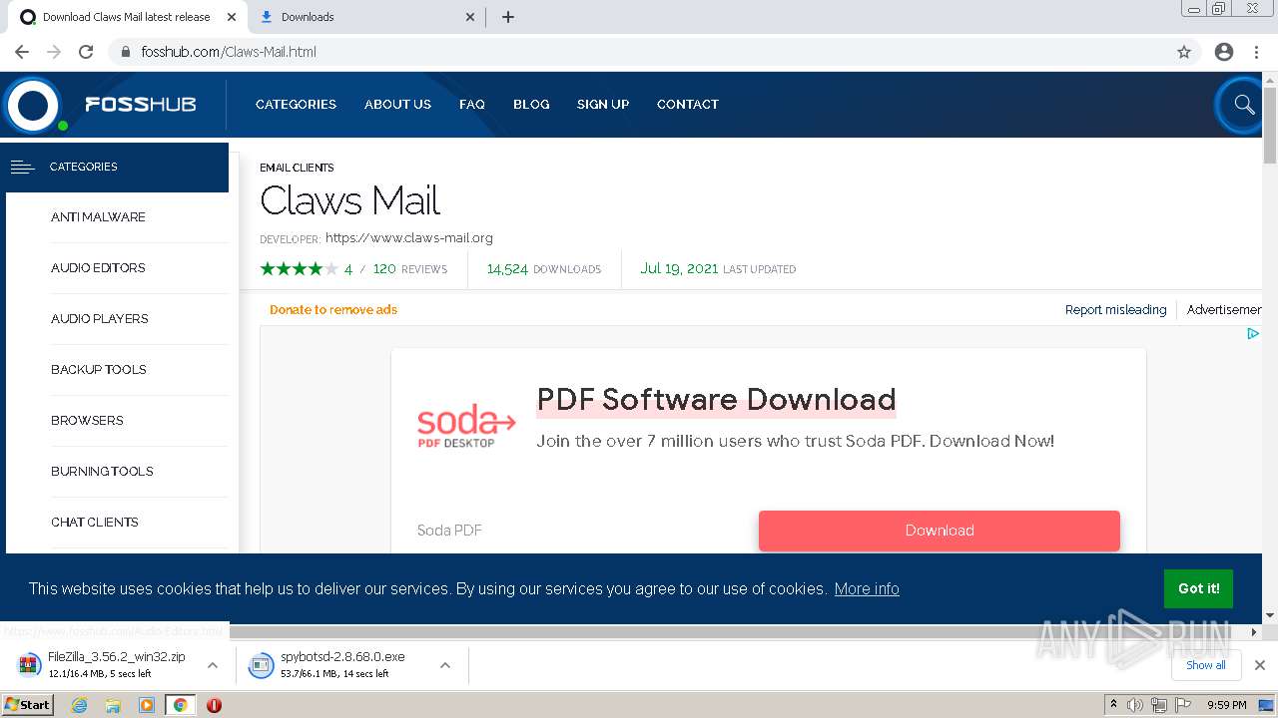Accept cookies with Got it!

[1199, 588]
